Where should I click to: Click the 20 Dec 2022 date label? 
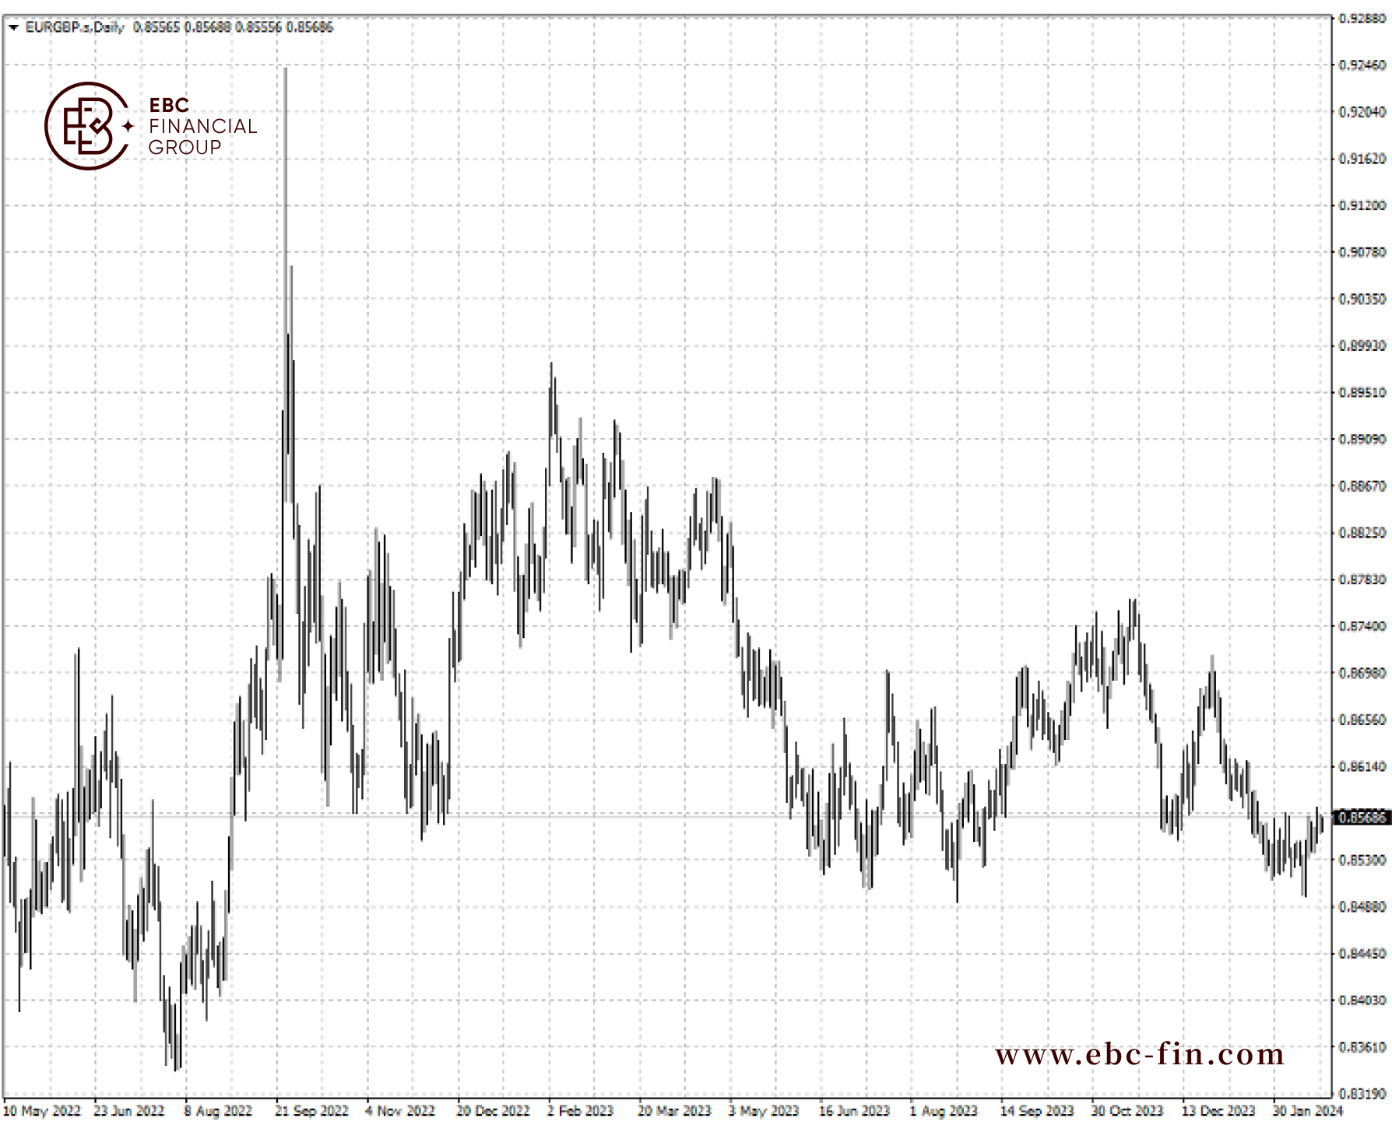493,1111
